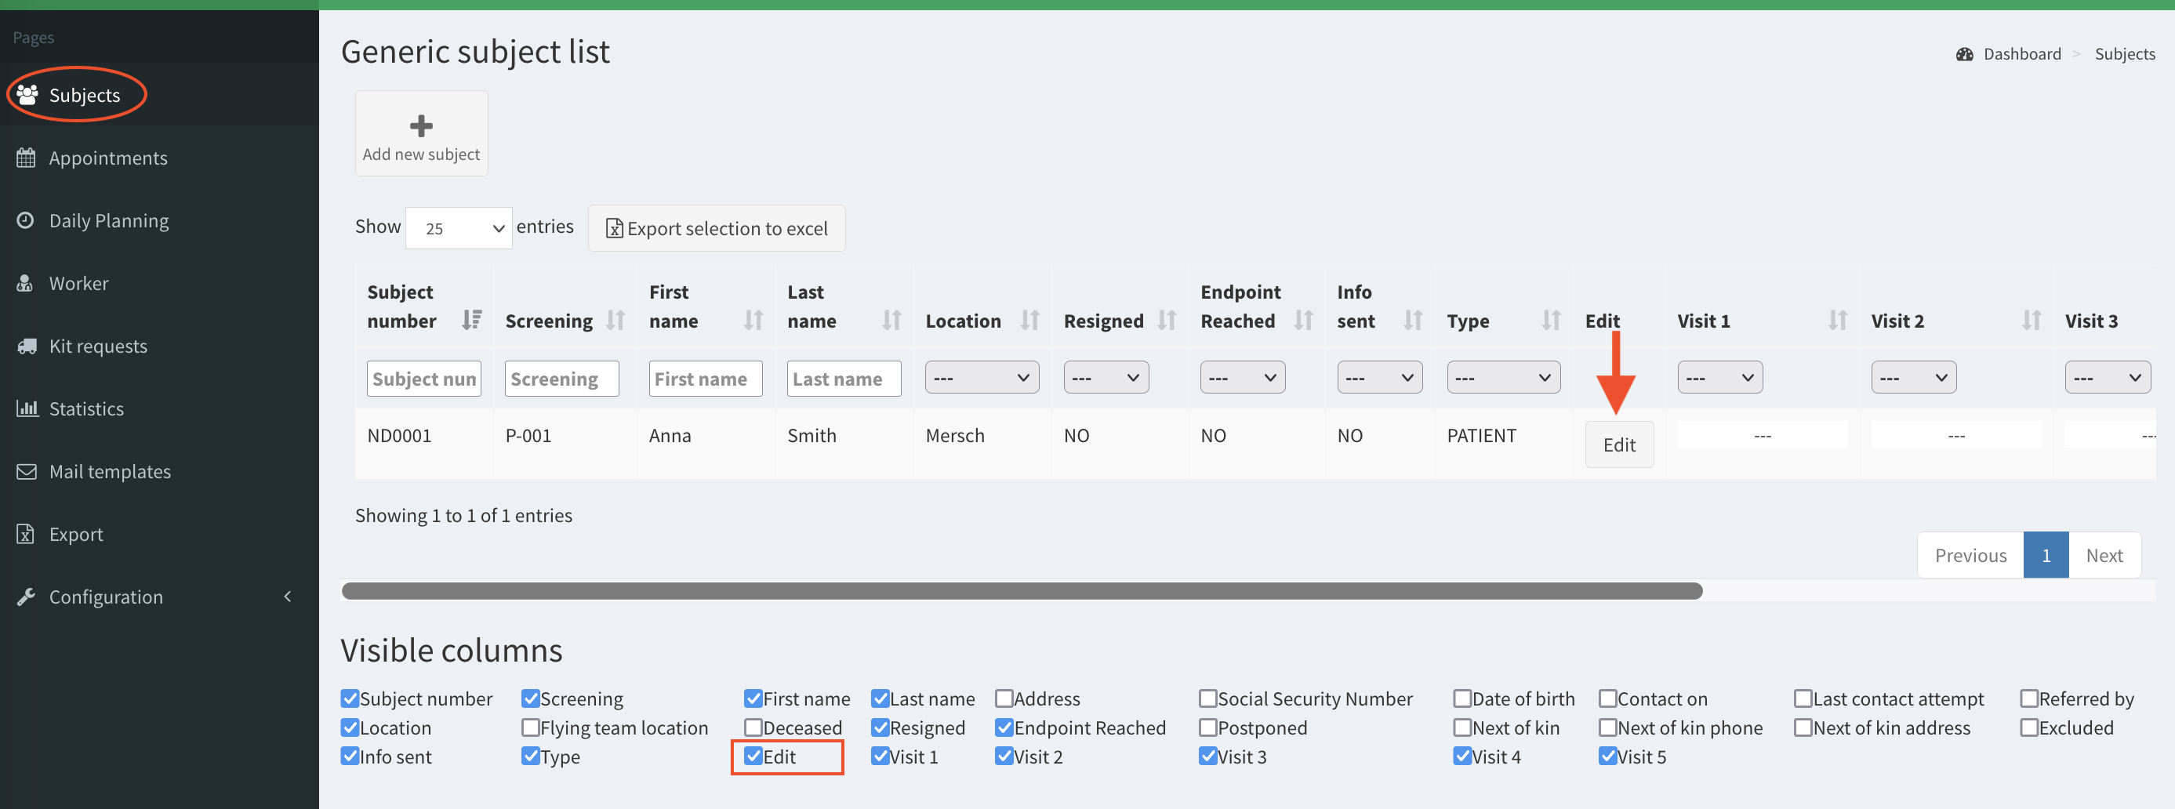
Task: Click the horizontal table scrollbar
Action: pyautogui.click(x=1022, y=591)
